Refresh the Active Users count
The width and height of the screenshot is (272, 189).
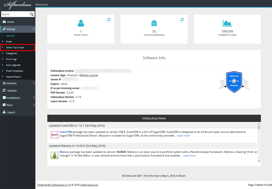click(109, 20)
